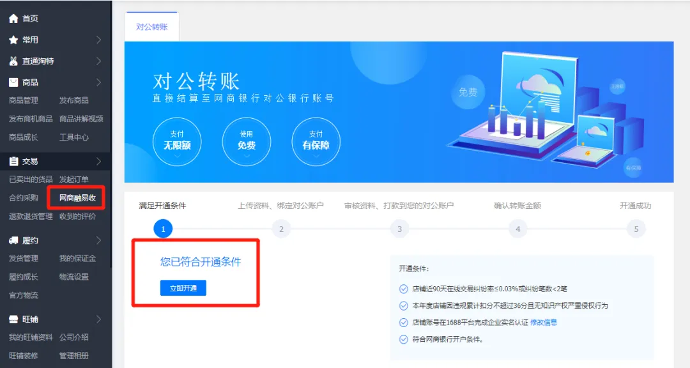
Task: Click checkmark beside 企业实名认证 condition
Action: coord(403,323)
